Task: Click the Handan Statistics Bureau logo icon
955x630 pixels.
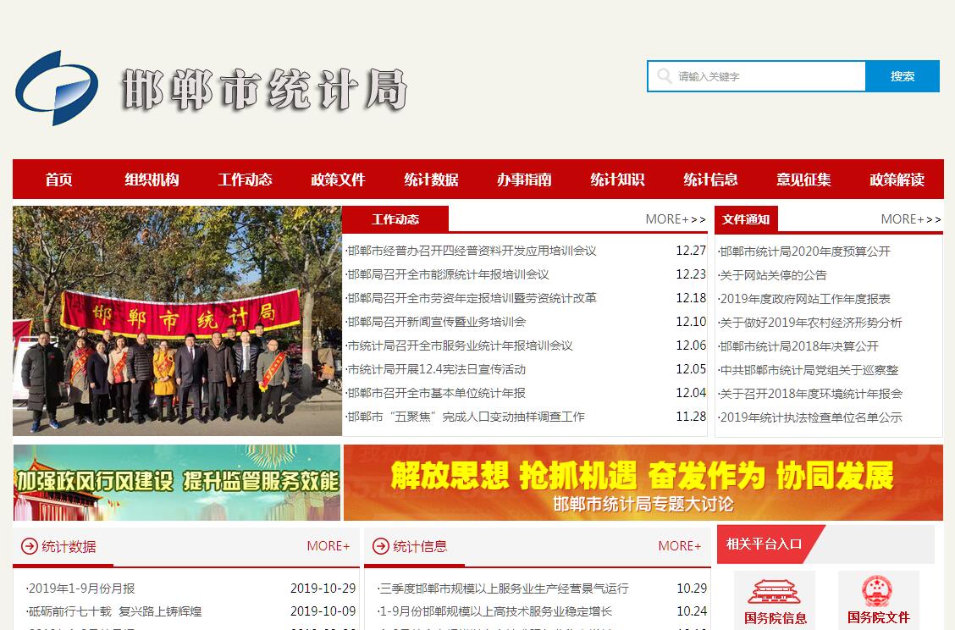Action: 57,88
